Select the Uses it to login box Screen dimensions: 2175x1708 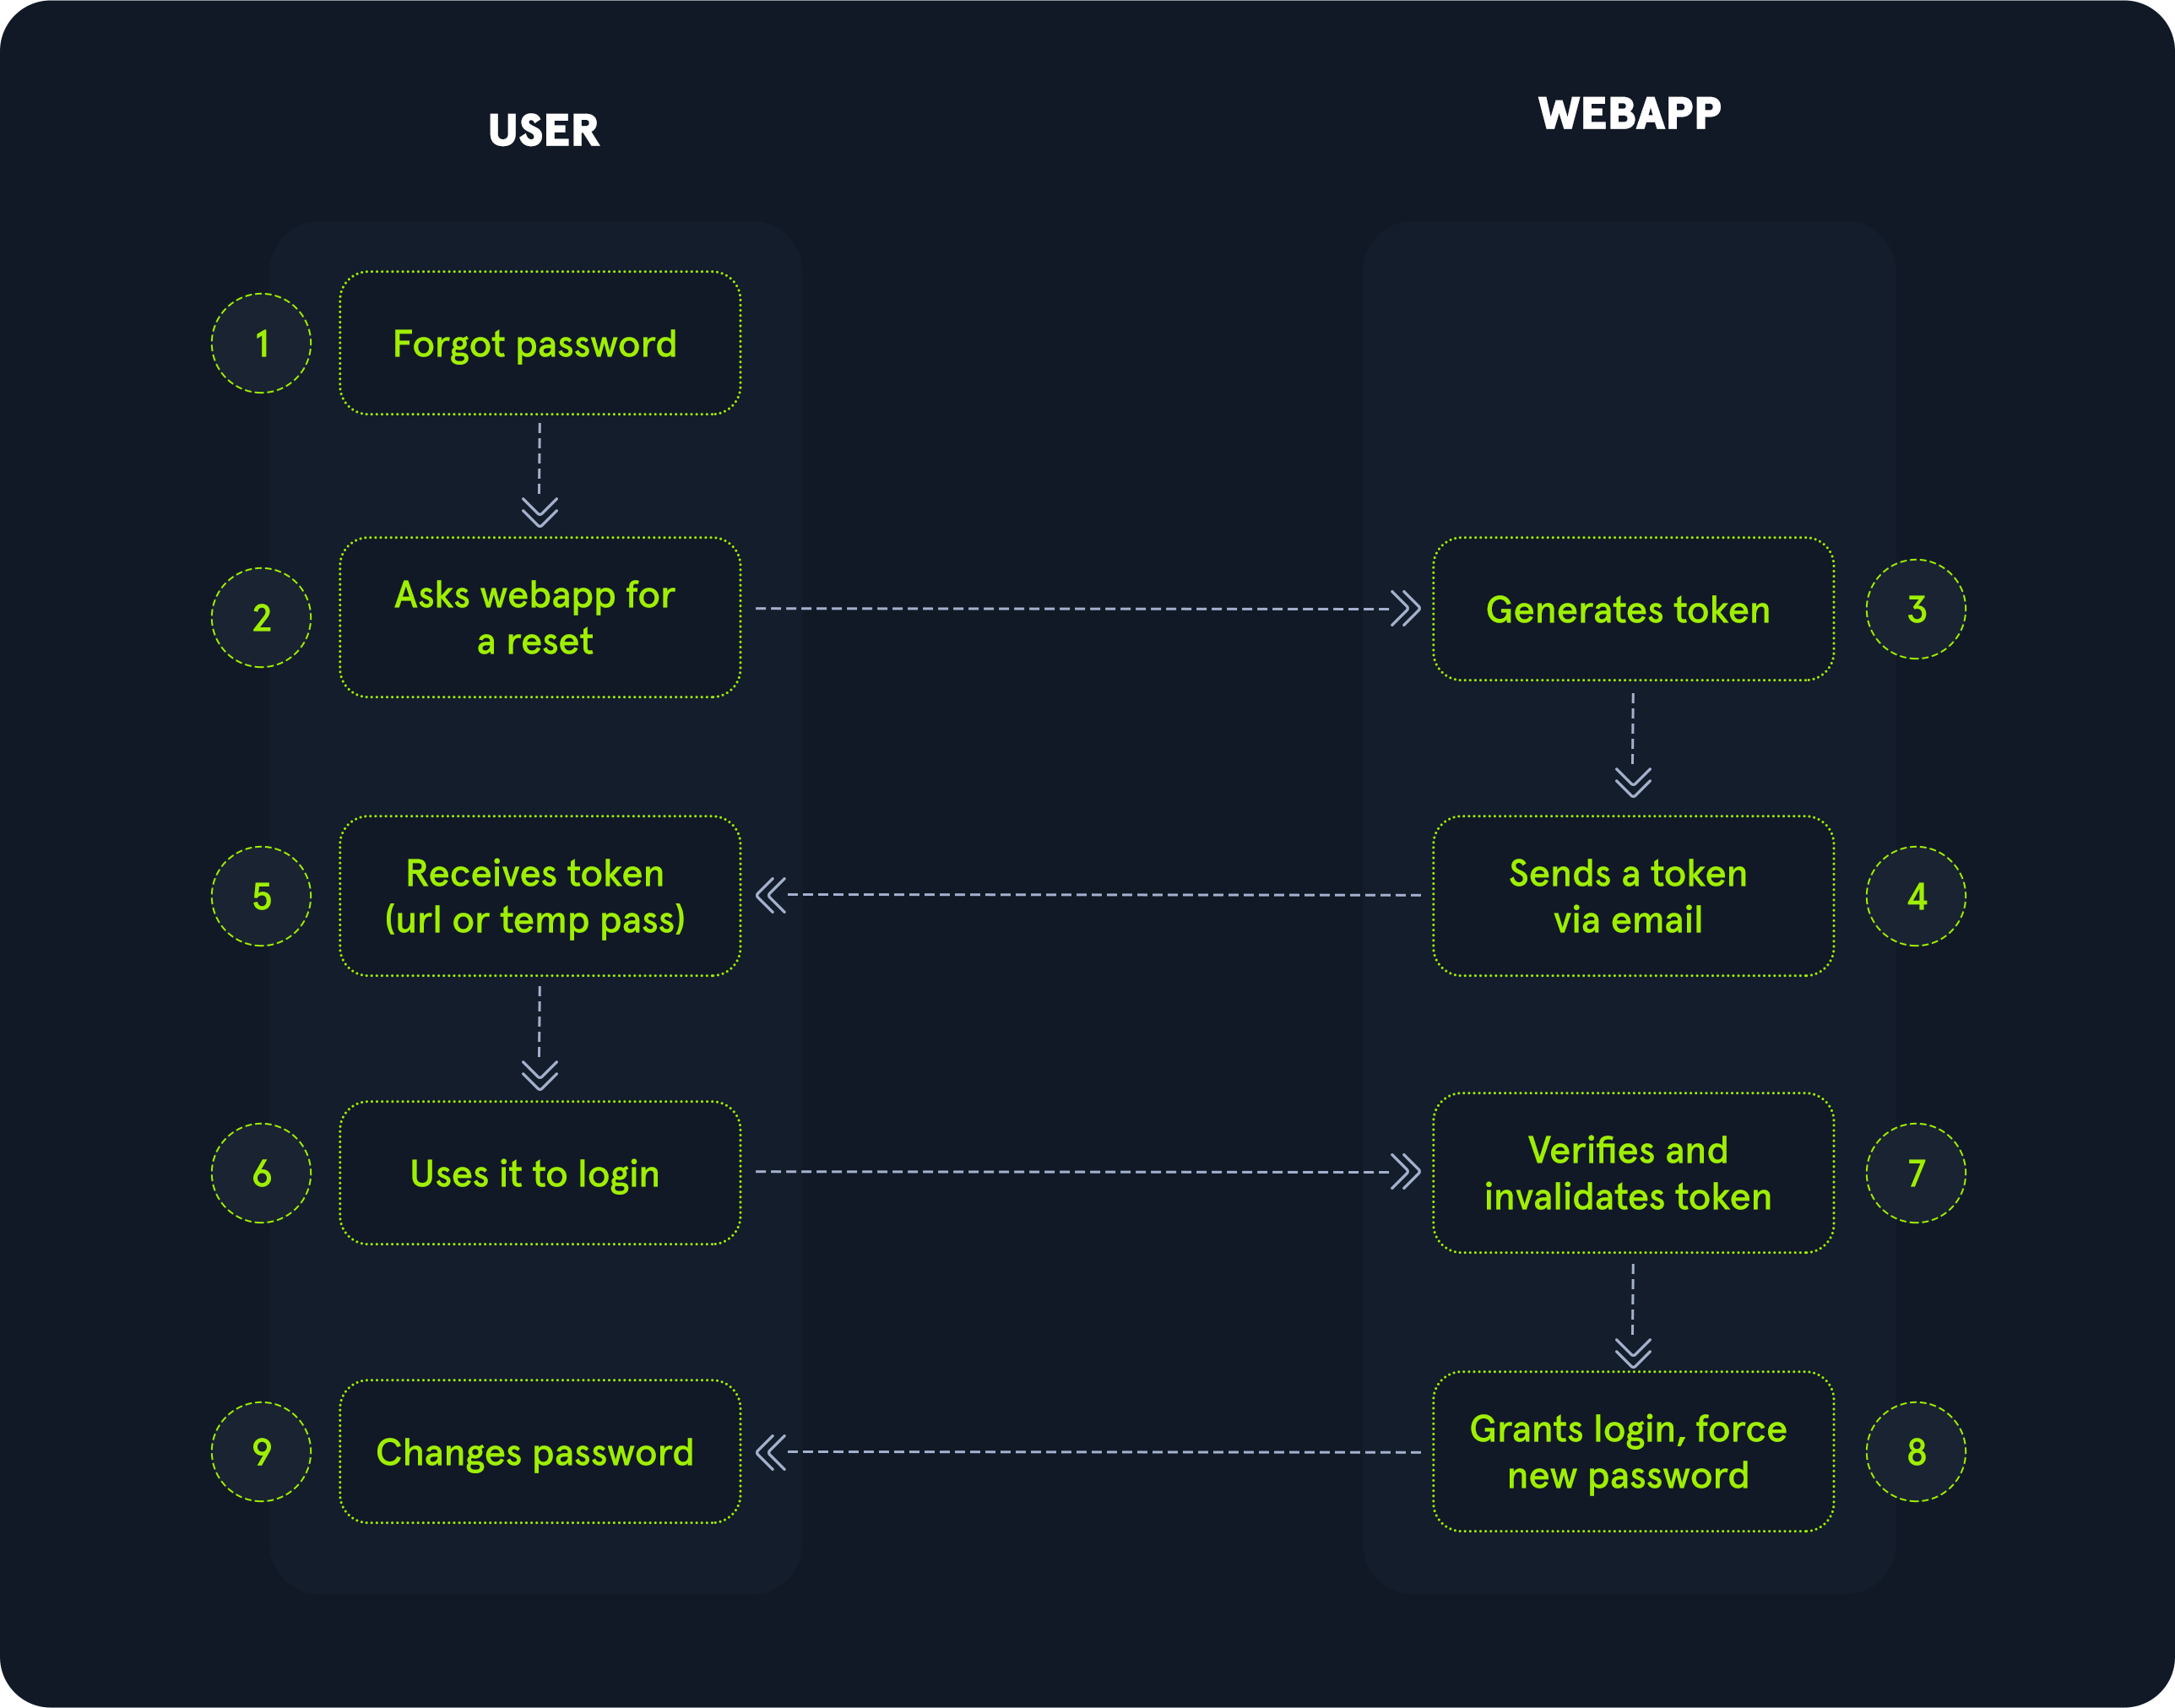[540, 1173]
